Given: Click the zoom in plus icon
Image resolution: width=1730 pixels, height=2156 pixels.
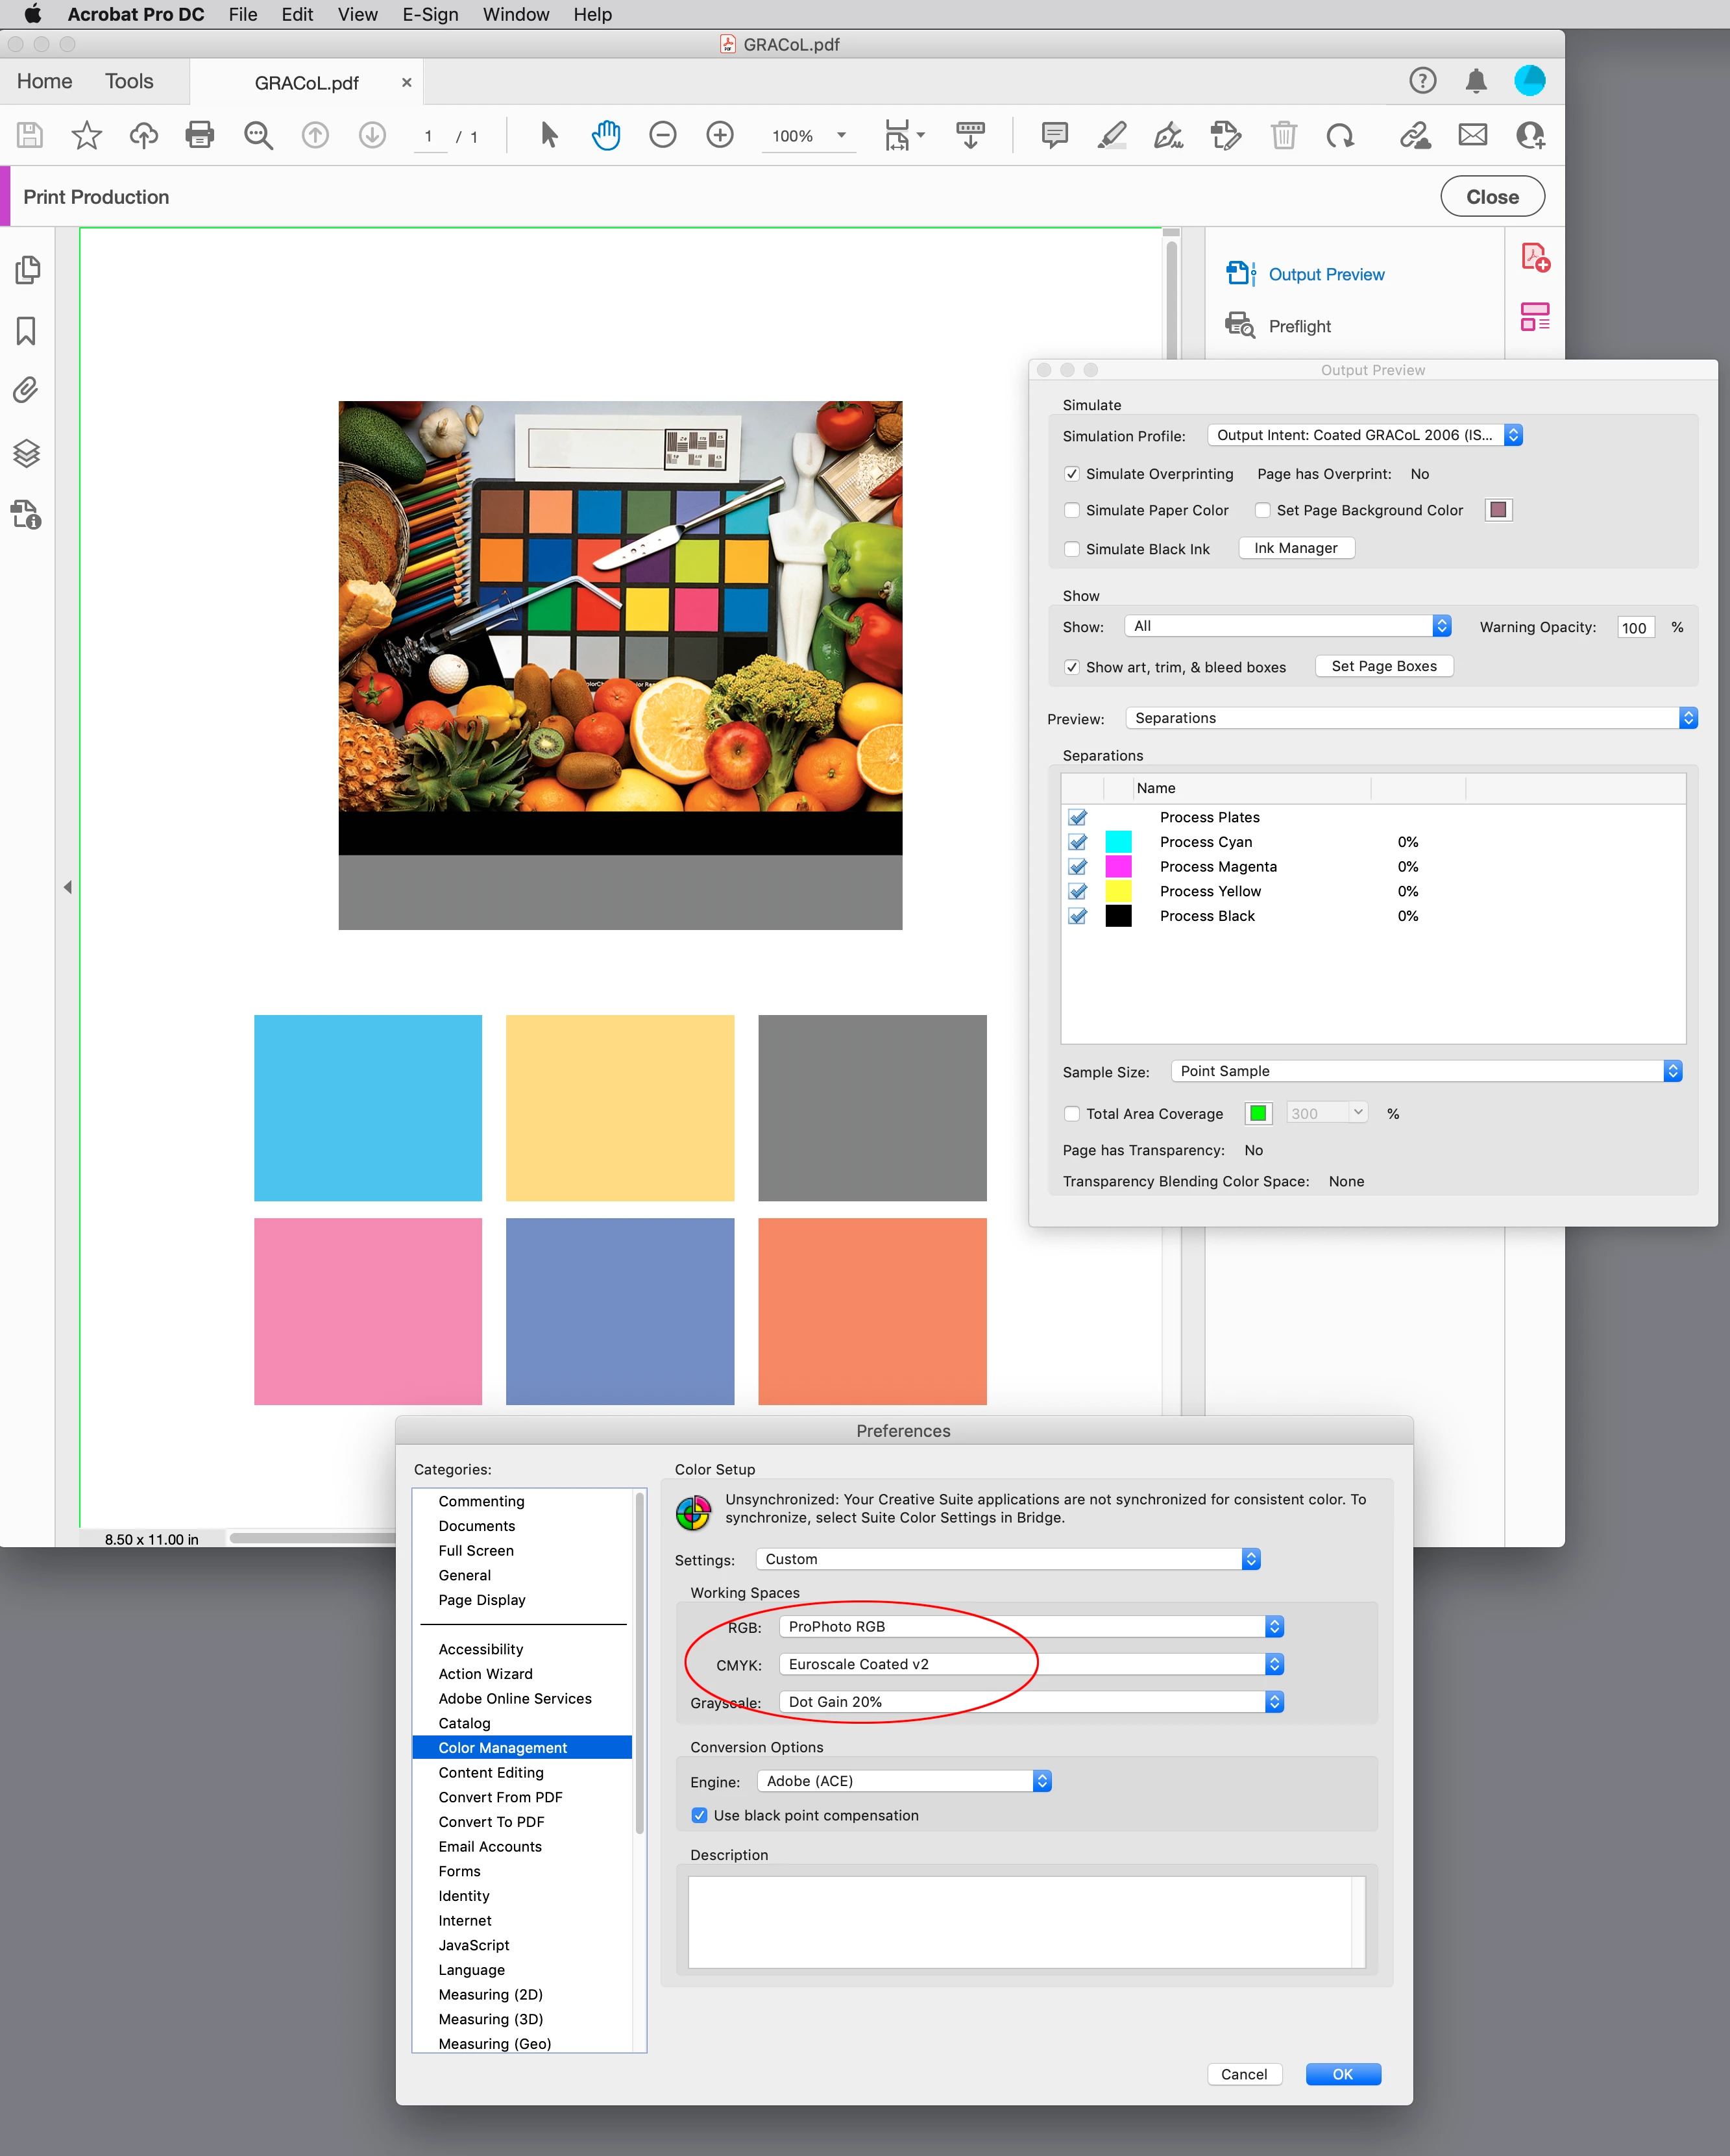Looking at the screenshot, I should coord(719,135).
